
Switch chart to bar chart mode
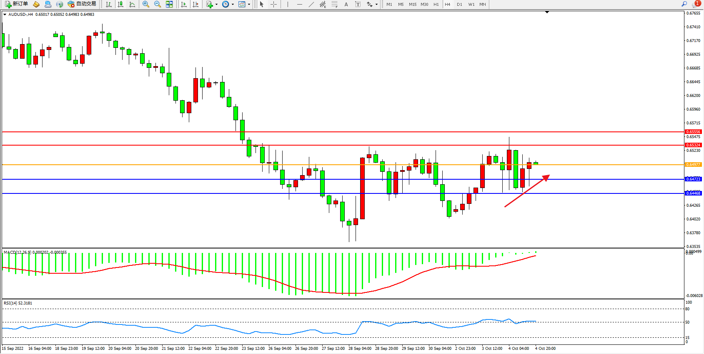(109, 4)
